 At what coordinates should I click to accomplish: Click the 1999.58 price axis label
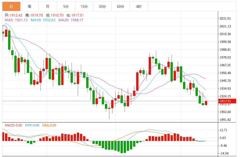click(x=225, y=42)
